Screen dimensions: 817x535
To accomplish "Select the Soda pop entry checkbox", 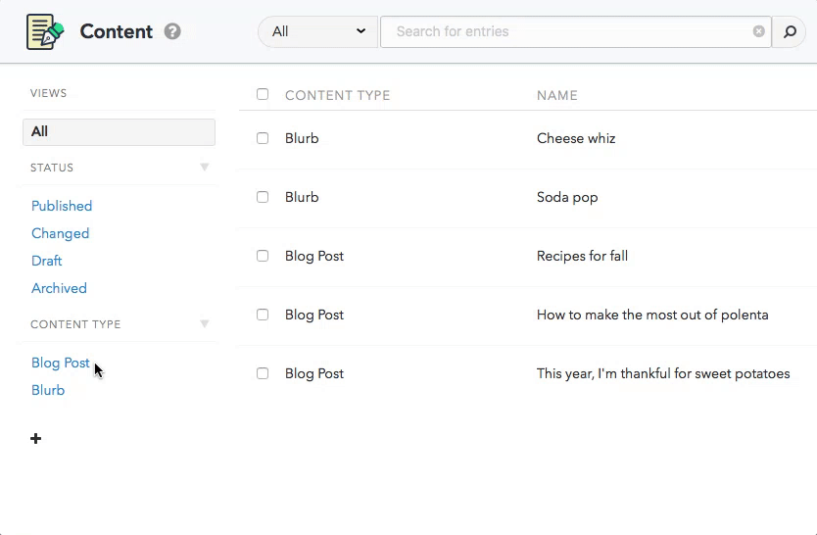I will click(263, 197).
